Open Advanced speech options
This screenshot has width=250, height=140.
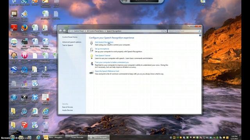[72, 42]
